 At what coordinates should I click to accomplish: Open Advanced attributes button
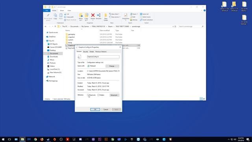[x=114, y=95]
